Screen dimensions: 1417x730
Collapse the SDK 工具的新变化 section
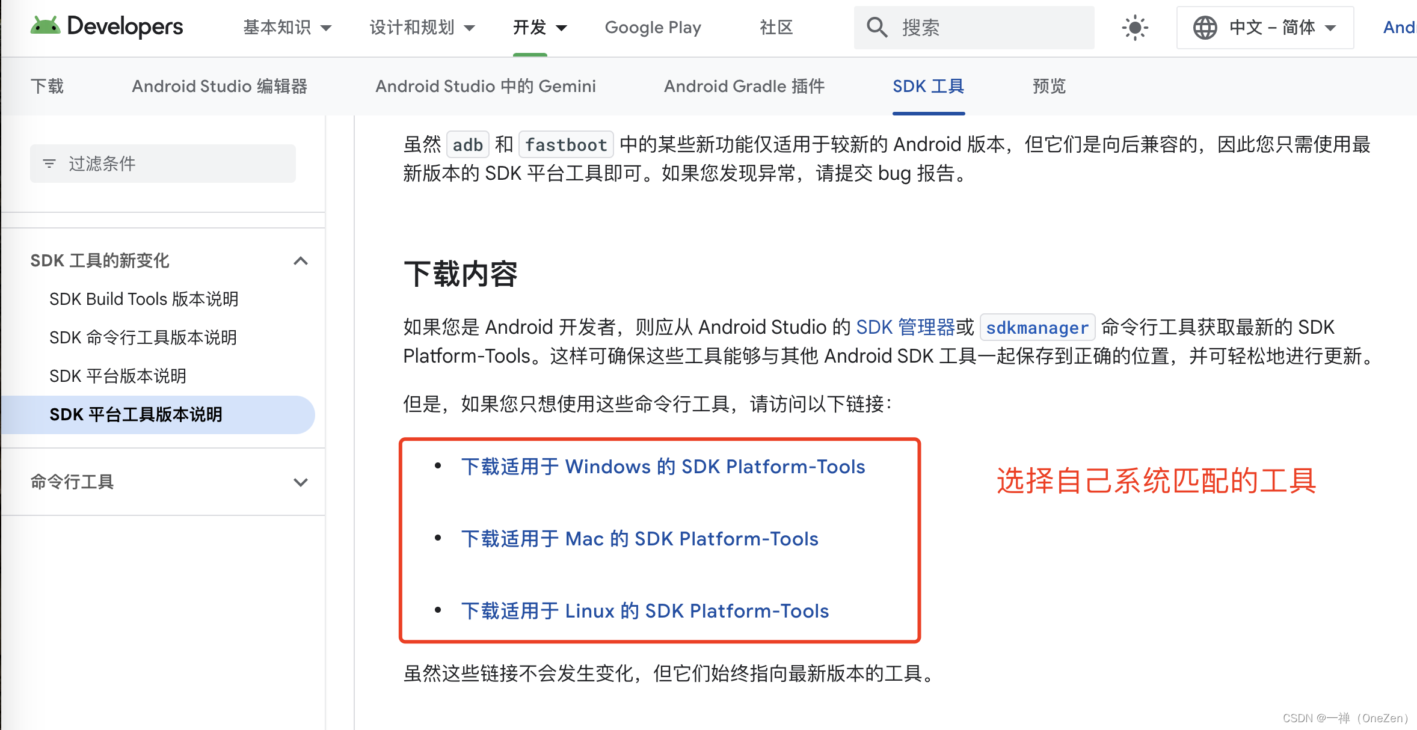pos(300,261)
